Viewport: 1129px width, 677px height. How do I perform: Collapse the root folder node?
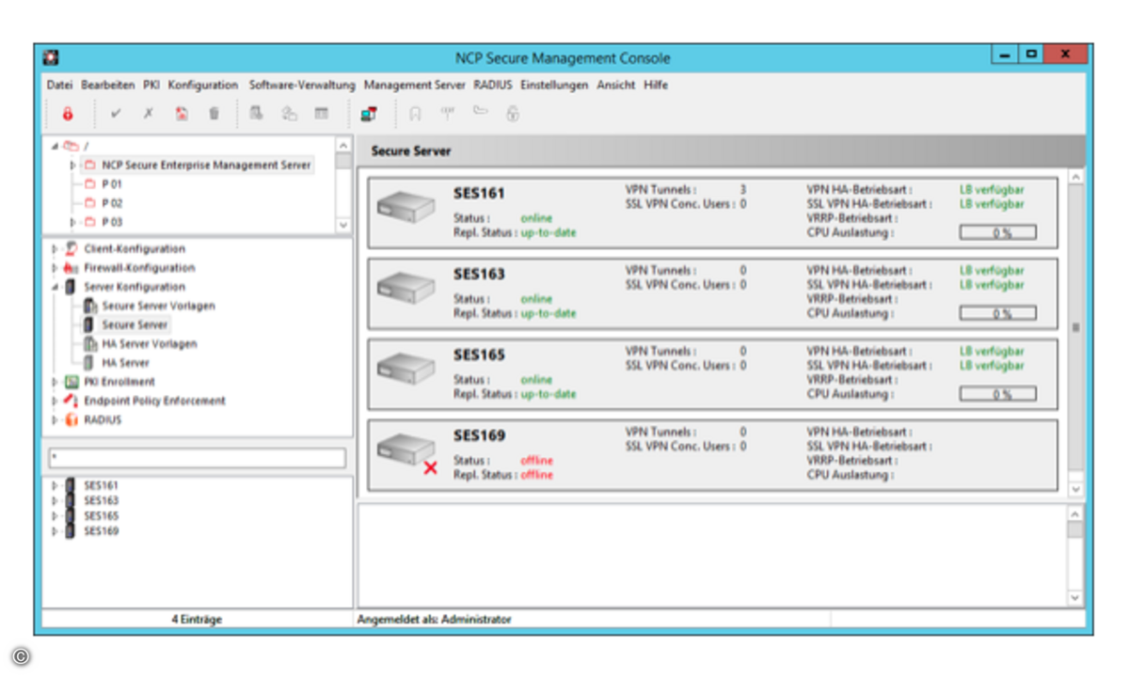pos(56,146)
